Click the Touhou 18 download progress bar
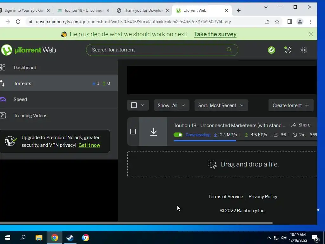325x244 pixels. tap(245, 141)
